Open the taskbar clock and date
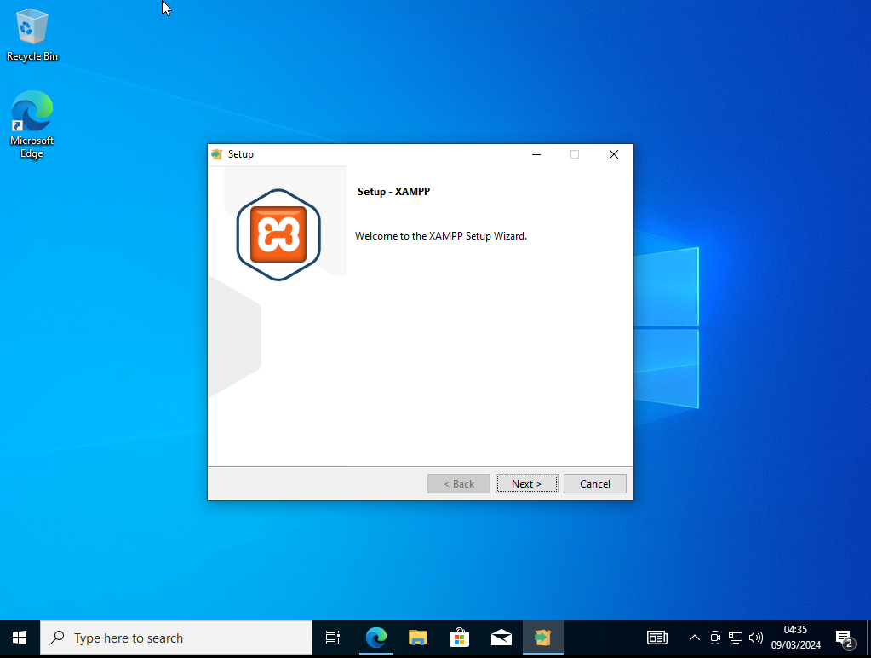The height and width of the screenshot is (658, 871). 795,638
